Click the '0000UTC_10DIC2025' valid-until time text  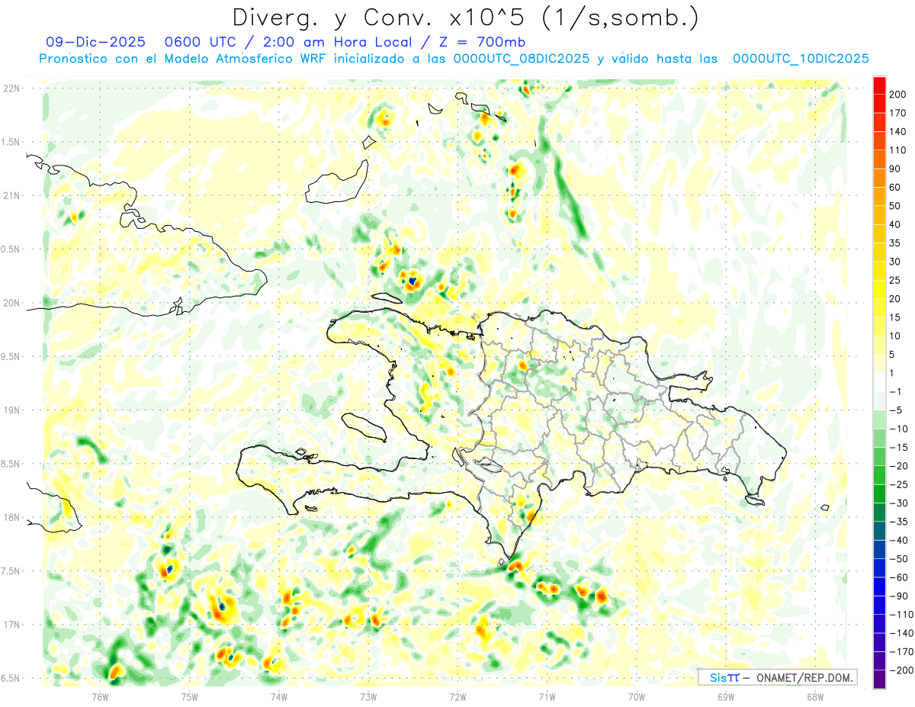pyautogui.click(x=801, y=59)
